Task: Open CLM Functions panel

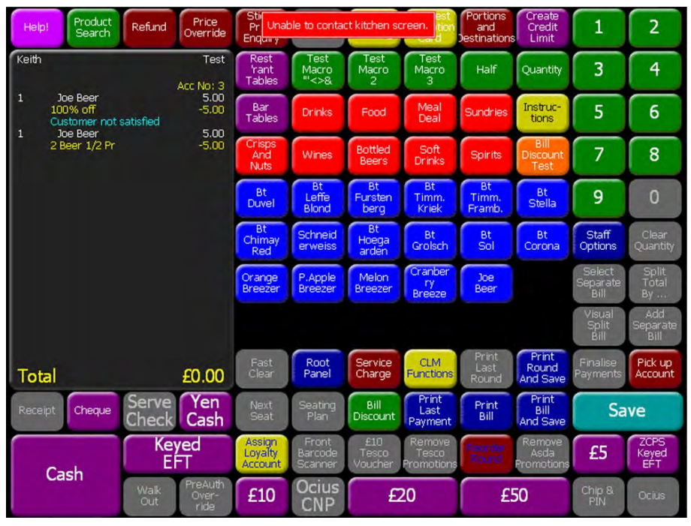Action: click(430, 368)
